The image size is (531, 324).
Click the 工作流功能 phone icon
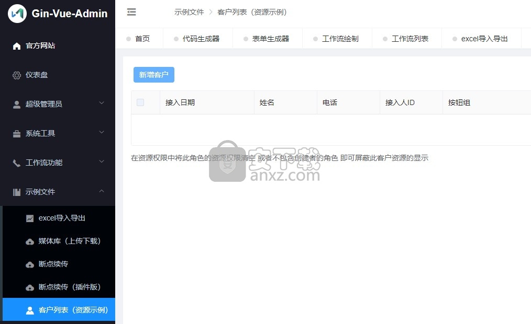click(17, 163)
